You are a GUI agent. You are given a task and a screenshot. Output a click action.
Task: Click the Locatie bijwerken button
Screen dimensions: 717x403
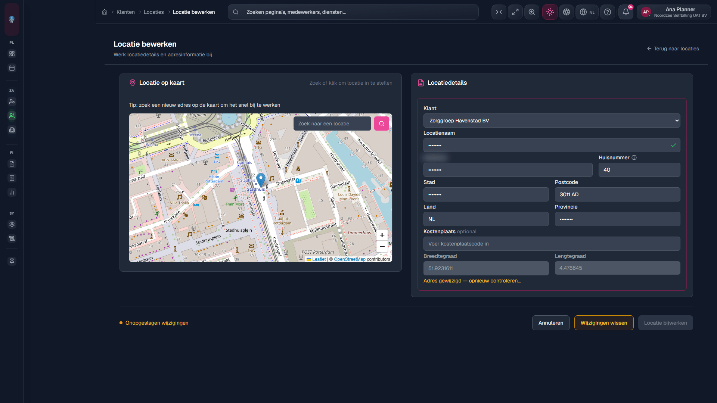coord(665,323)
